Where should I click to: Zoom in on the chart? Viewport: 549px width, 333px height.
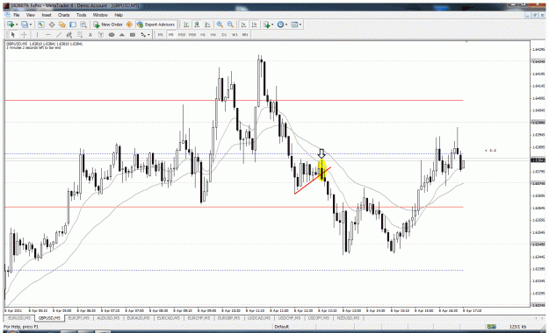pyautogui.click(x=220, y=25)
